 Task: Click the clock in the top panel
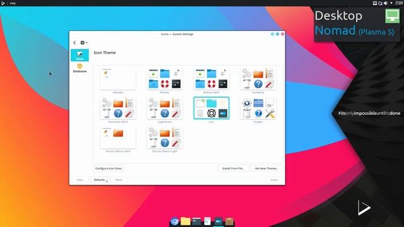(x=399, y=3)
